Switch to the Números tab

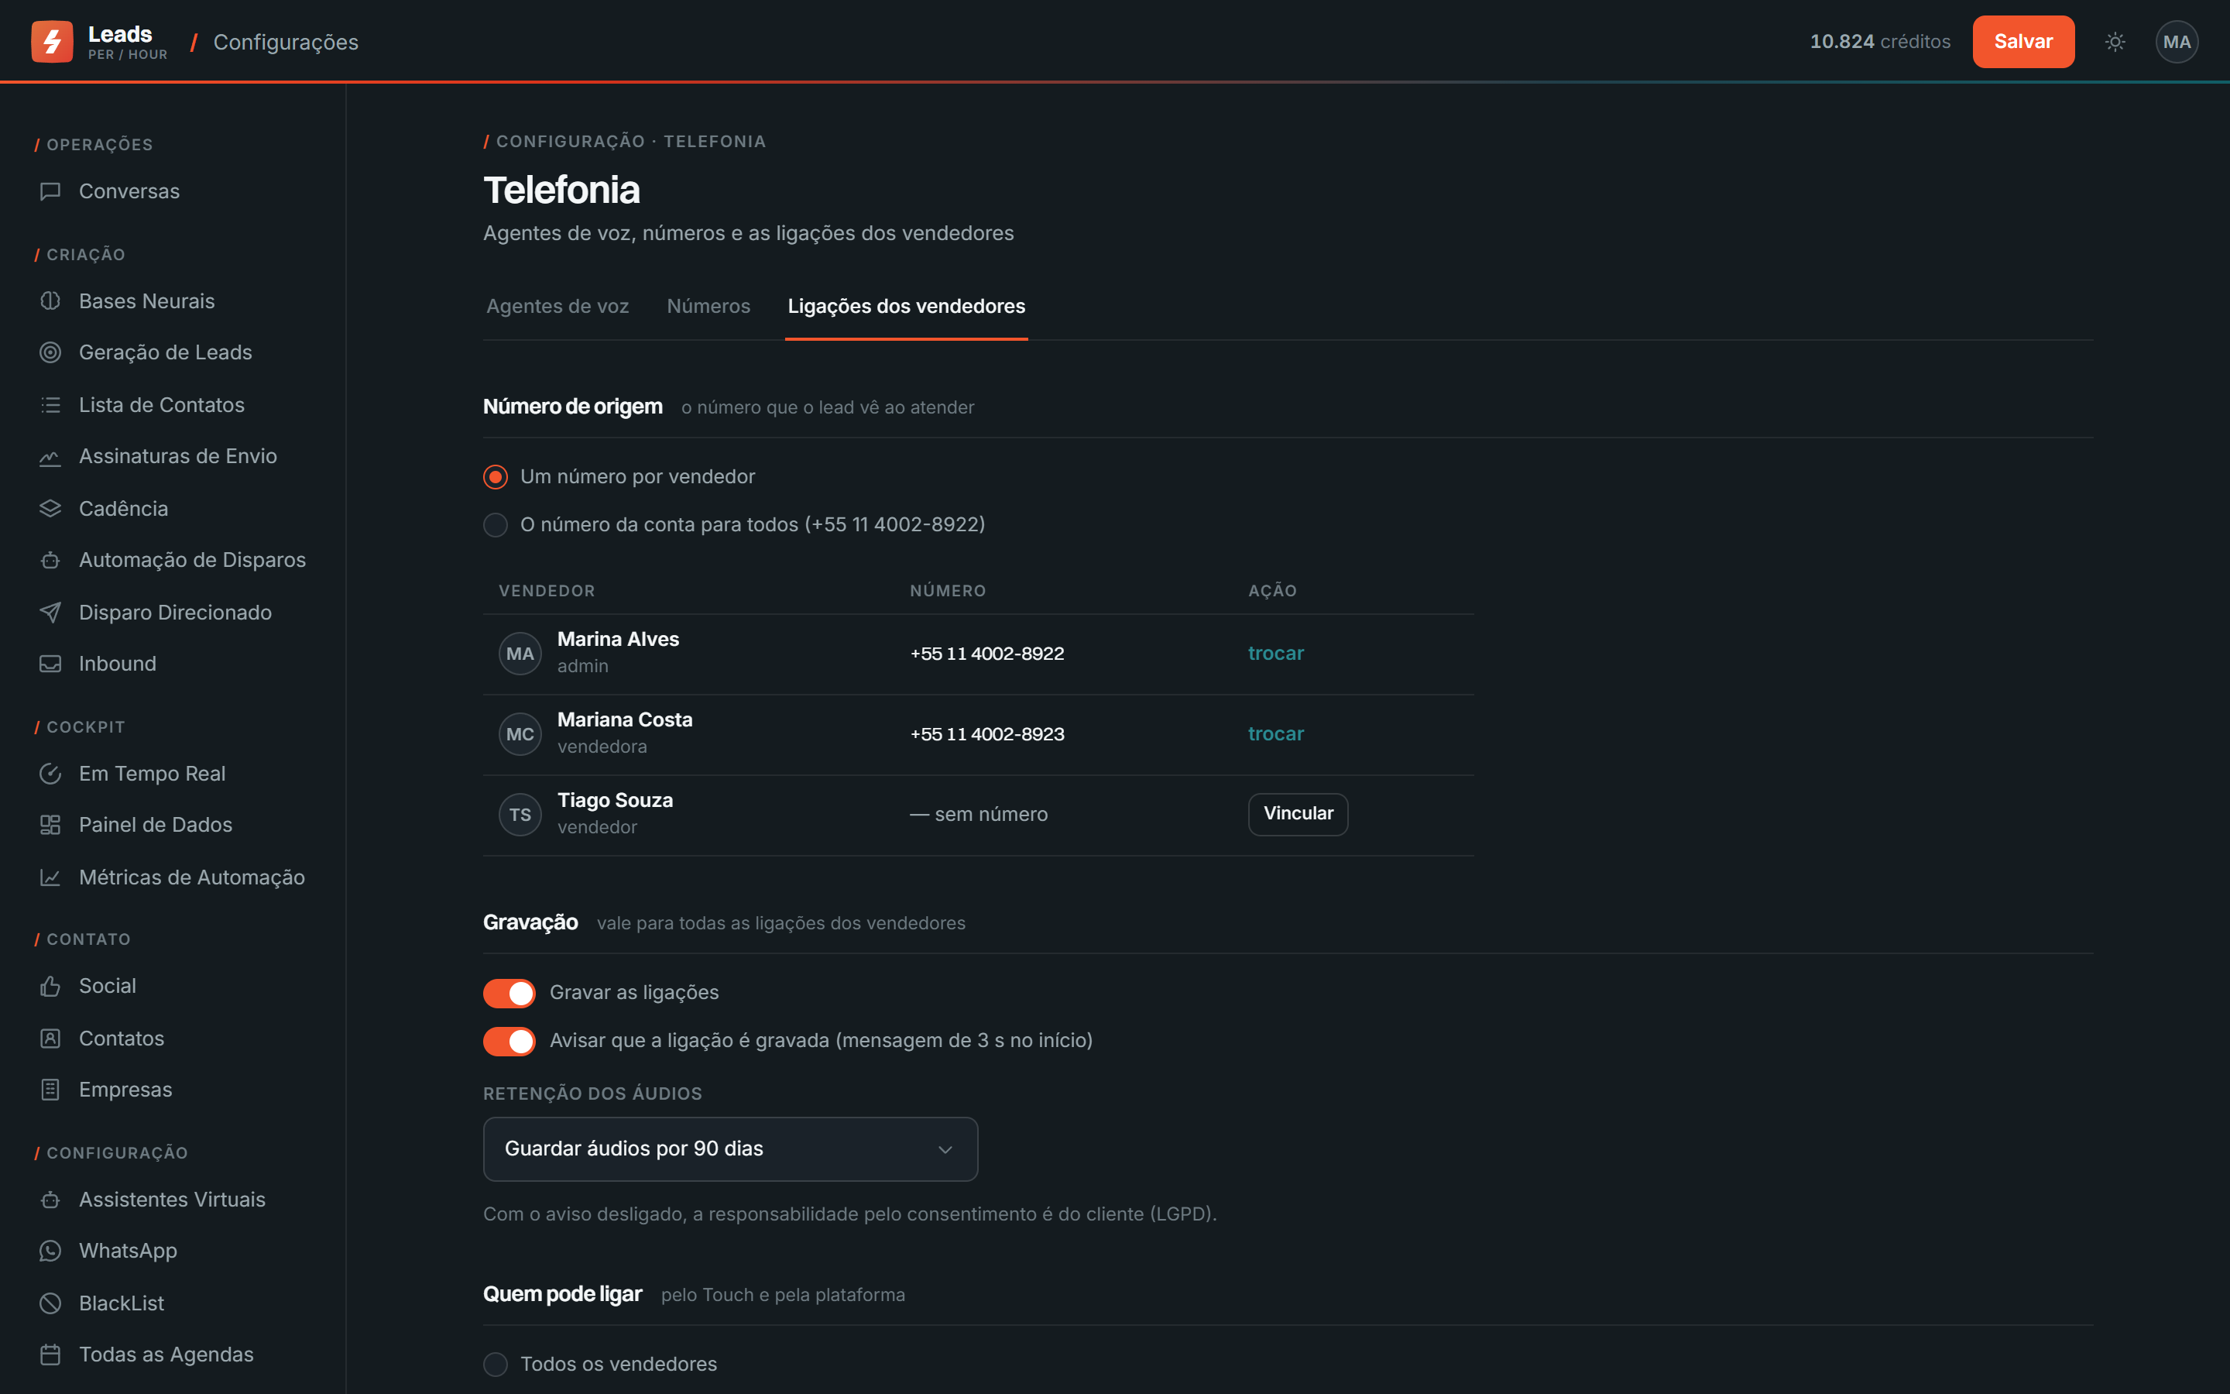click(x=708, y=306)
